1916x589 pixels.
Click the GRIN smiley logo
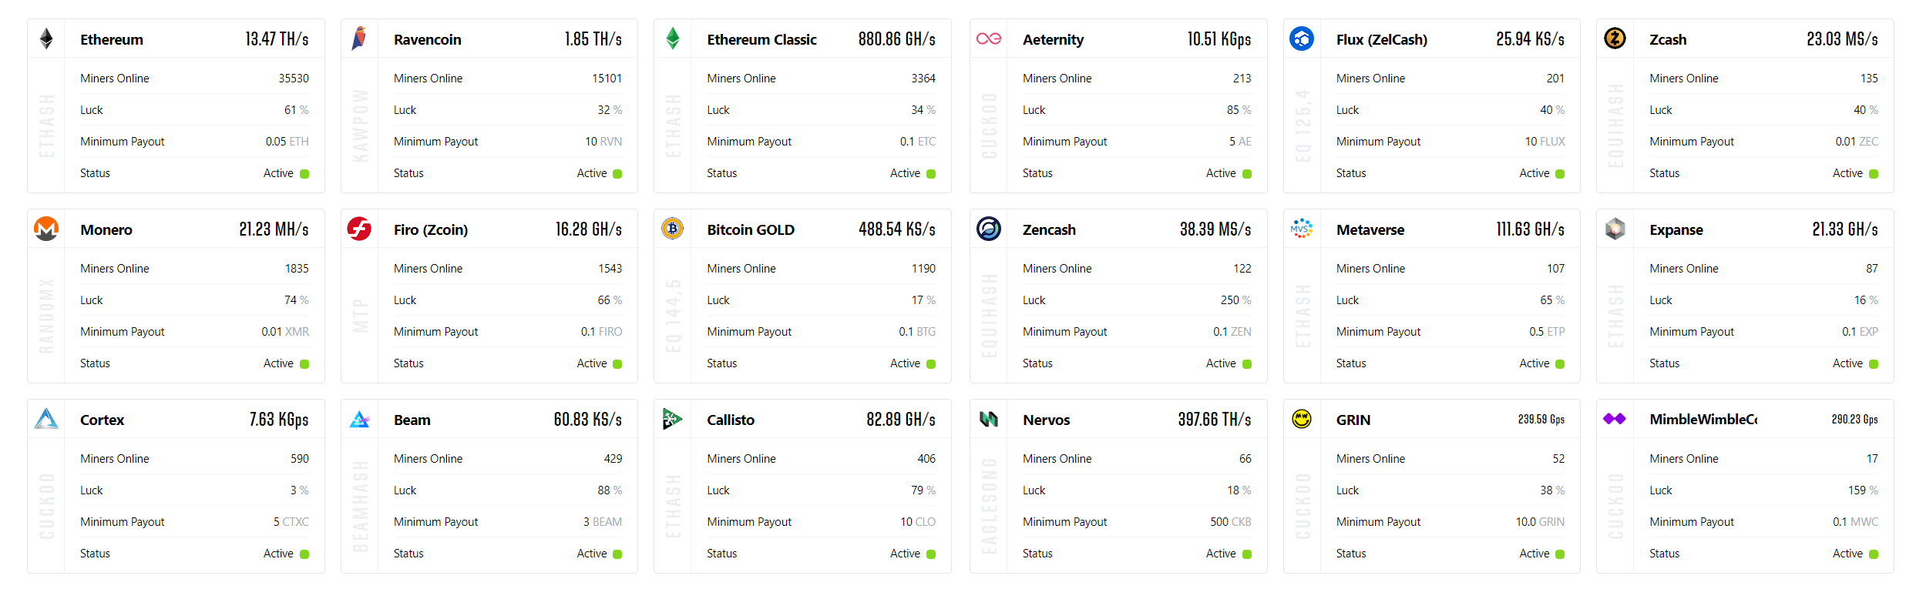point(1303,419)
